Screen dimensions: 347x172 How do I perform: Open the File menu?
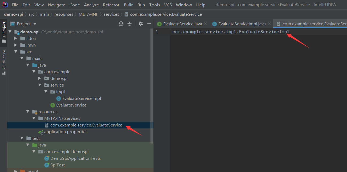coord(15,5)
